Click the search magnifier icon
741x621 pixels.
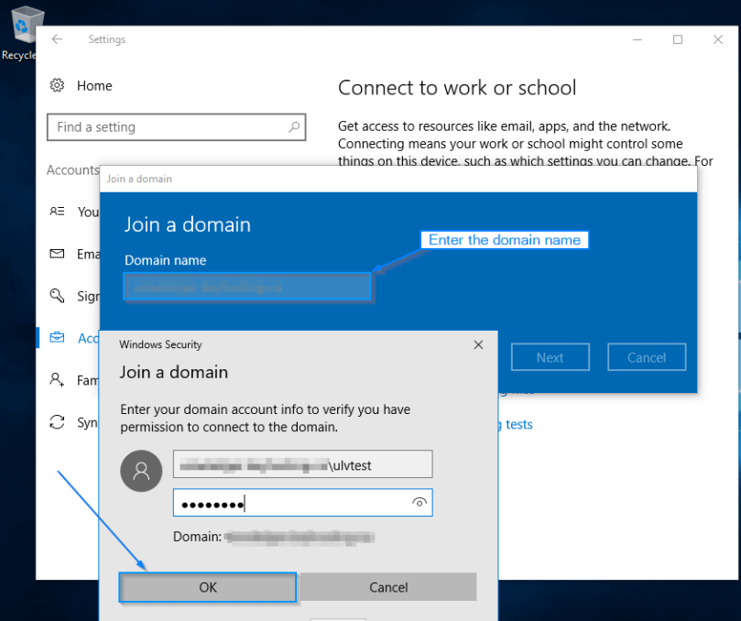[293, 127]
